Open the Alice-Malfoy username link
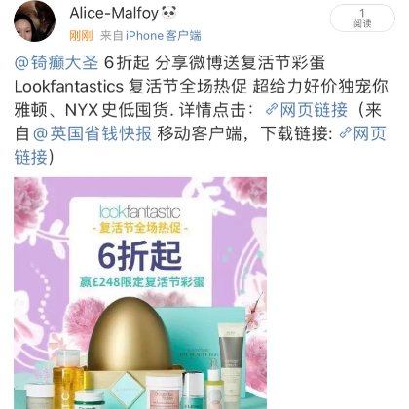The image size is (409, 409). [x=114, y=13]
